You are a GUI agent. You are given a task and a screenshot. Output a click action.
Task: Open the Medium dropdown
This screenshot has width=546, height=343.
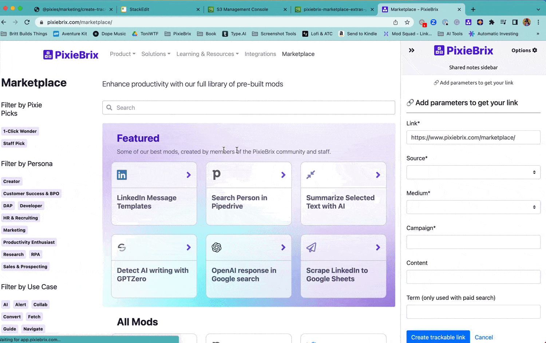(x=473, y=207)
